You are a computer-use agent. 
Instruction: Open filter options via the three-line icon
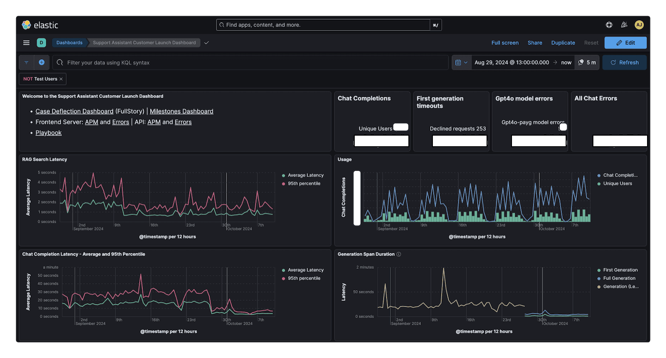[x=26, y=62]
